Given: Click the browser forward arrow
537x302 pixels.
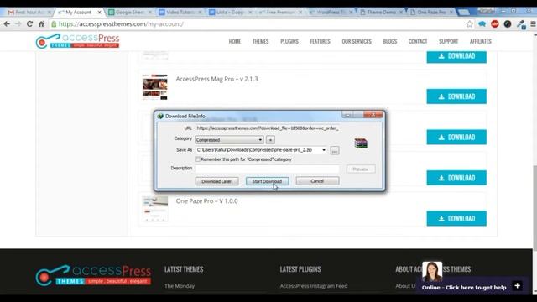Looking at the screenshot, I should 18,24.
